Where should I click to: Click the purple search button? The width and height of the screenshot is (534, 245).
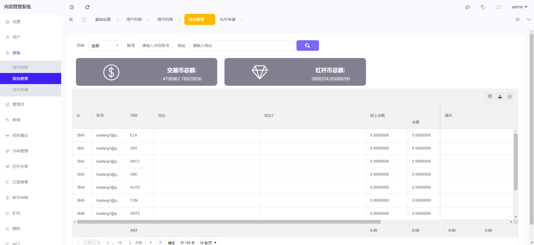[307, 46]
